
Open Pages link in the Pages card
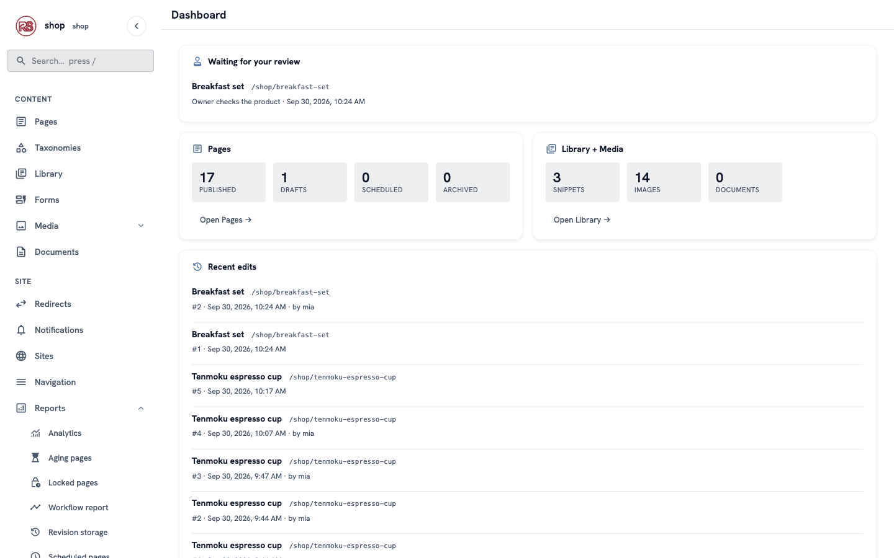pyautogui.click(x=226, y=219)
